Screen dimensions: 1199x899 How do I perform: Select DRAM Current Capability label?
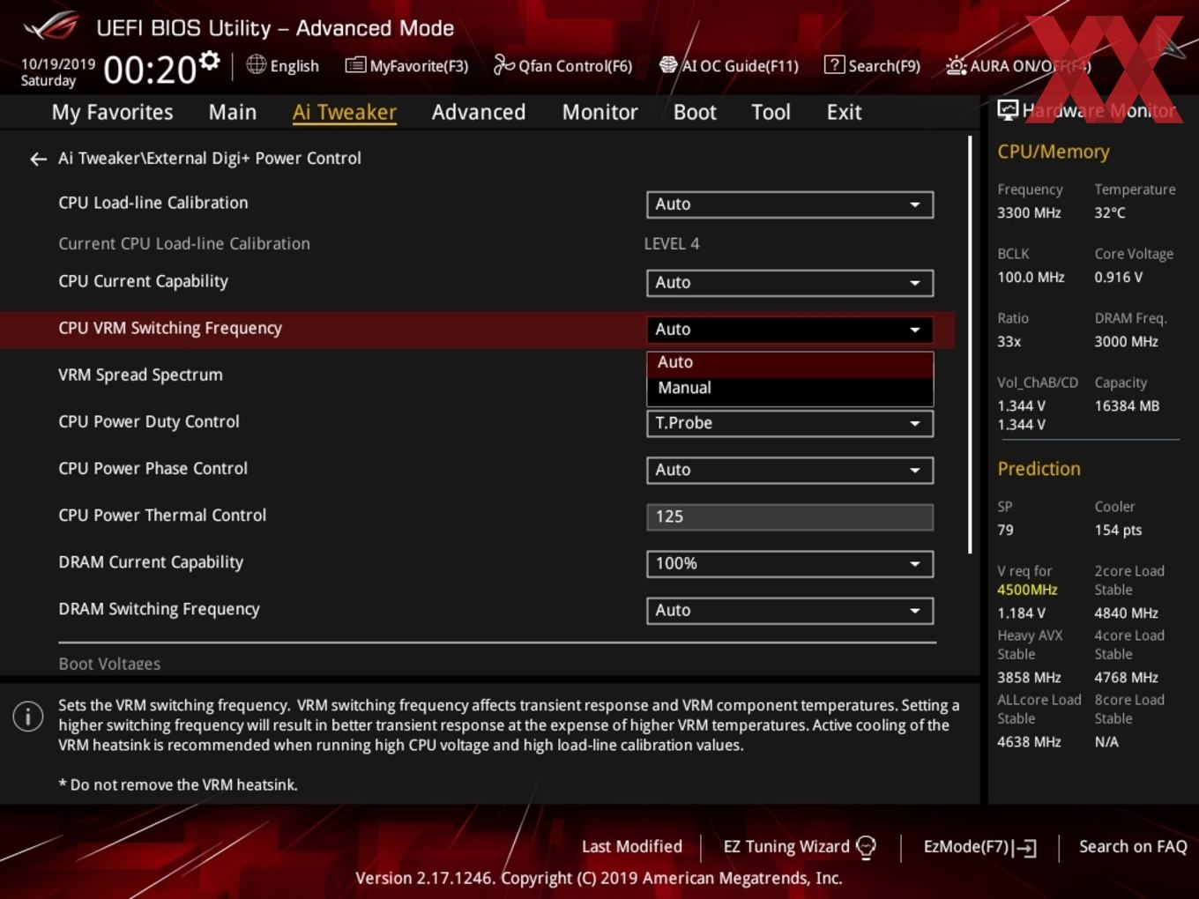click(151, 561)
